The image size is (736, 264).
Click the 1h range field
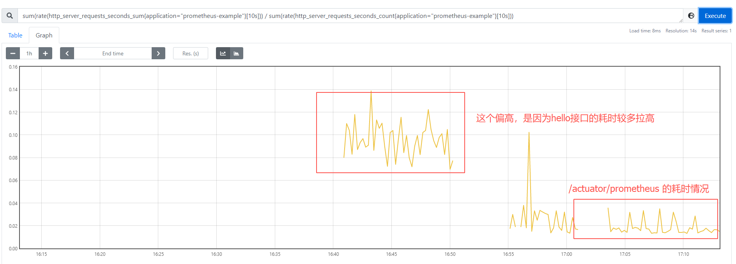click(x=29, y=53)
